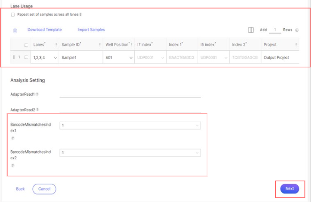Open Lanes column options menu

56,45
